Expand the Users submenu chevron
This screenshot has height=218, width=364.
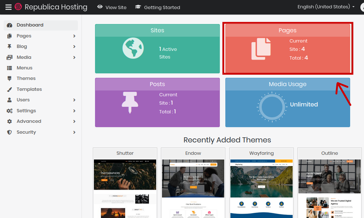[x=74, y=100]
